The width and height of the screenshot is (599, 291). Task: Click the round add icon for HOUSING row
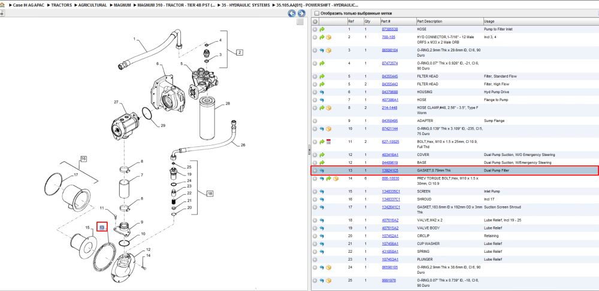[x=315, y=92]
